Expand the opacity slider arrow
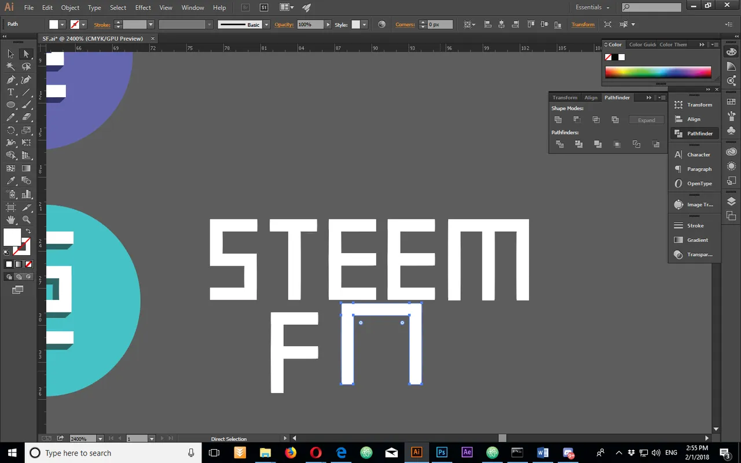The image size is (741, 463). pyautogui.click(x=328, y=25)
